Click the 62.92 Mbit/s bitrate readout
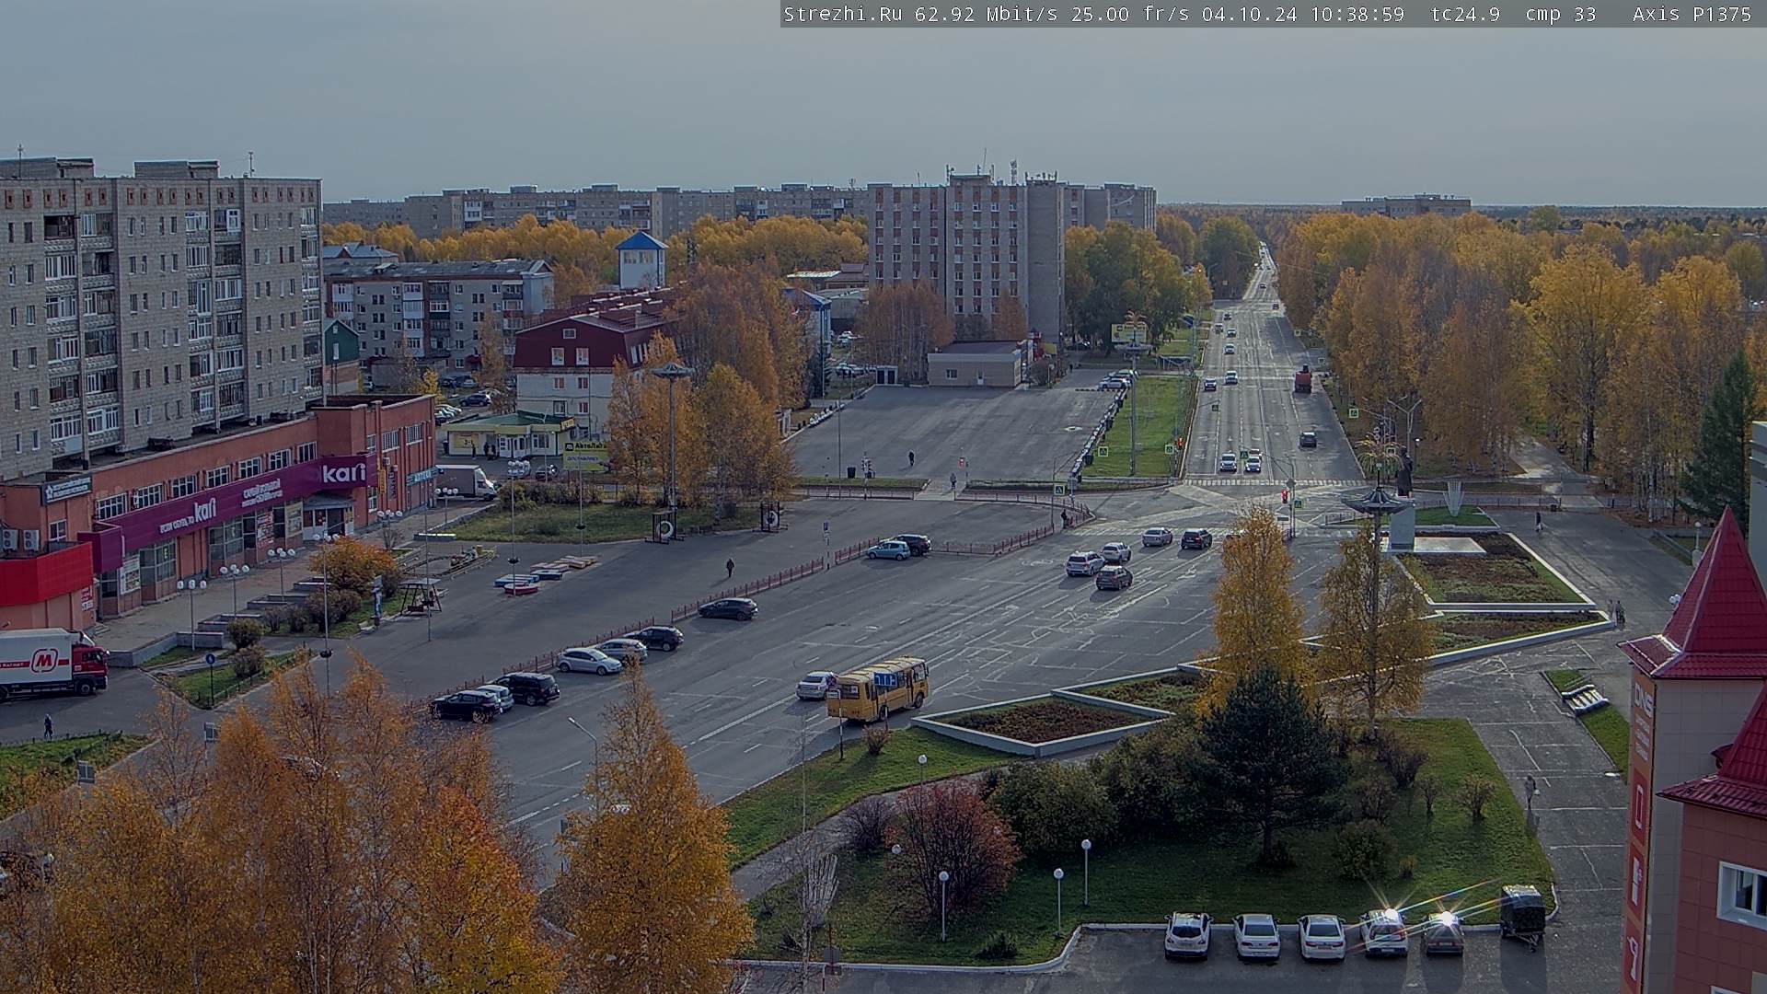Image resolution: width=1767 pixels, height=994 pixels. 988,14
